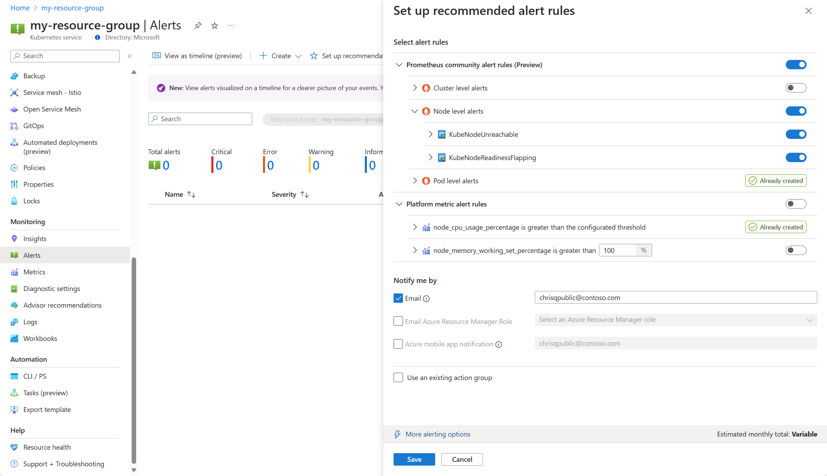Expand Cluster level alerts section
This screenshot has width=827, height=476.
(x=415, y=88)
